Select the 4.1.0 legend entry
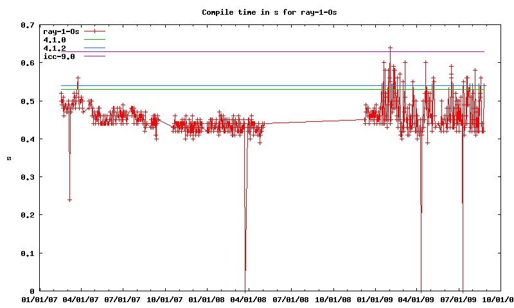This screenshot has height=308, width=514. coord(54,40)
